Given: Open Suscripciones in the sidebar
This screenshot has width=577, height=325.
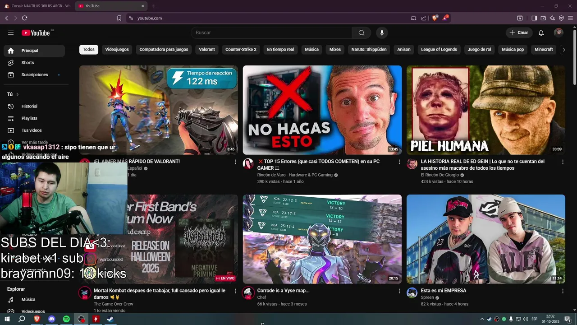Looking at the screenshot, I should 34,74.
